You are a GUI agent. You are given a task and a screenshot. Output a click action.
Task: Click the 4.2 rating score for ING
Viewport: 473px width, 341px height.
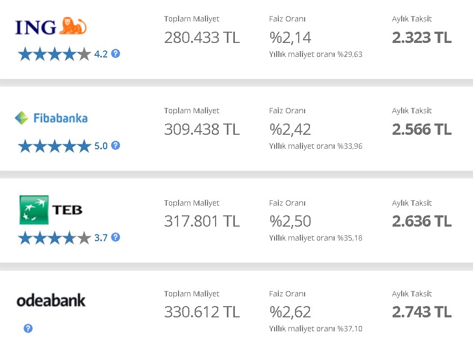[101, 54]
